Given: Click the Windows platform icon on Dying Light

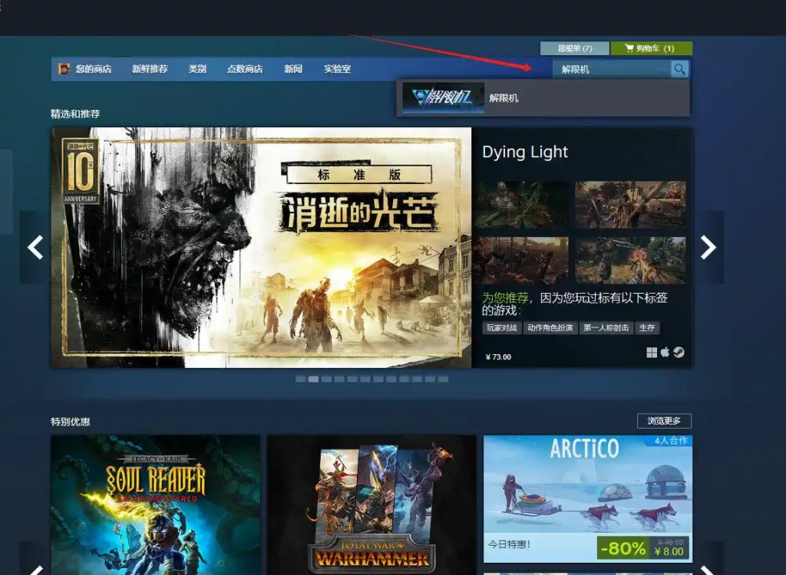Looking at the screenshot, I should (652, 353).
